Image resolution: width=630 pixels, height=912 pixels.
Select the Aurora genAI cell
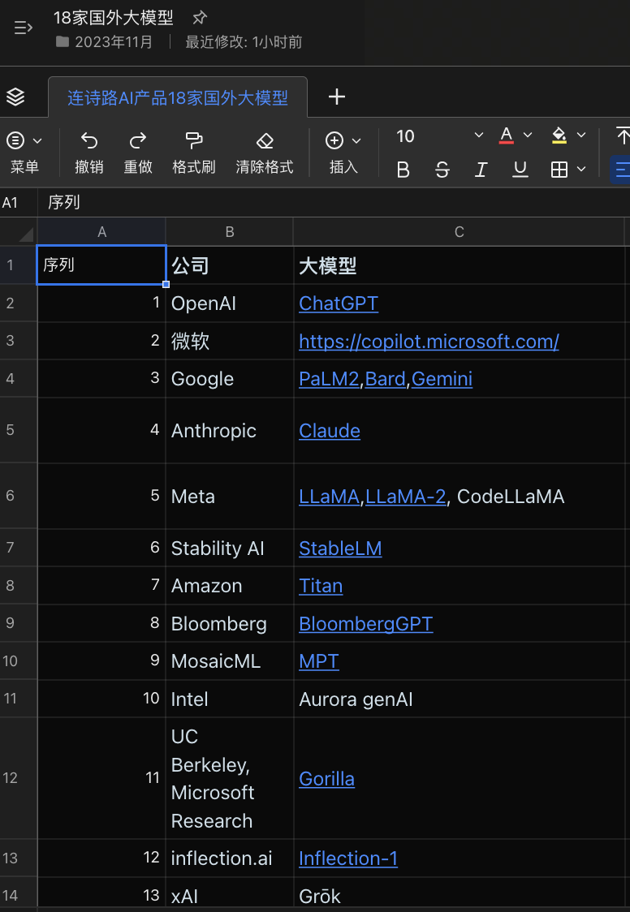point(459,699)
